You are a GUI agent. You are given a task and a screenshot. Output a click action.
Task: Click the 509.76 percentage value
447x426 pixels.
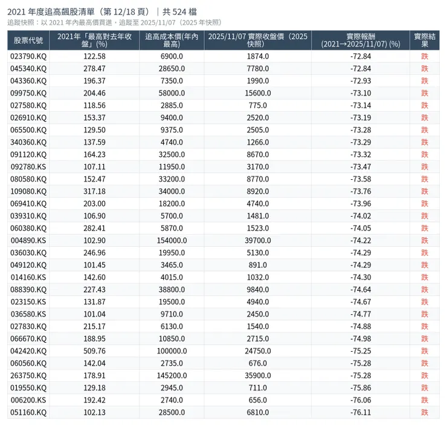pos(94,351)
